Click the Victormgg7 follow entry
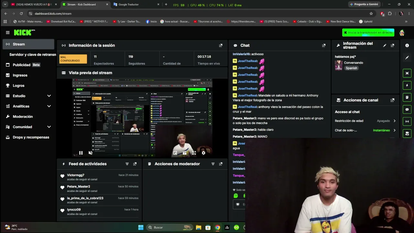The image size is (414, 233). tap(100, 177)
